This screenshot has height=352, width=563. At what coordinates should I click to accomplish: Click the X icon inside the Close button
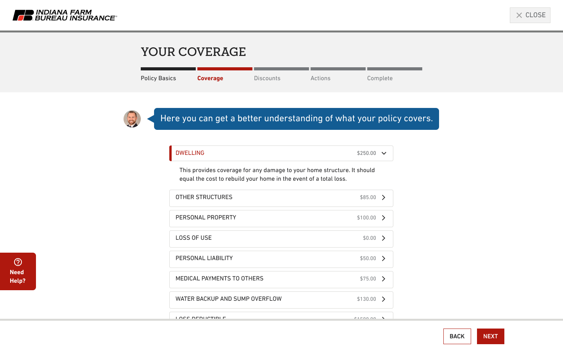[x=519, y=15]
